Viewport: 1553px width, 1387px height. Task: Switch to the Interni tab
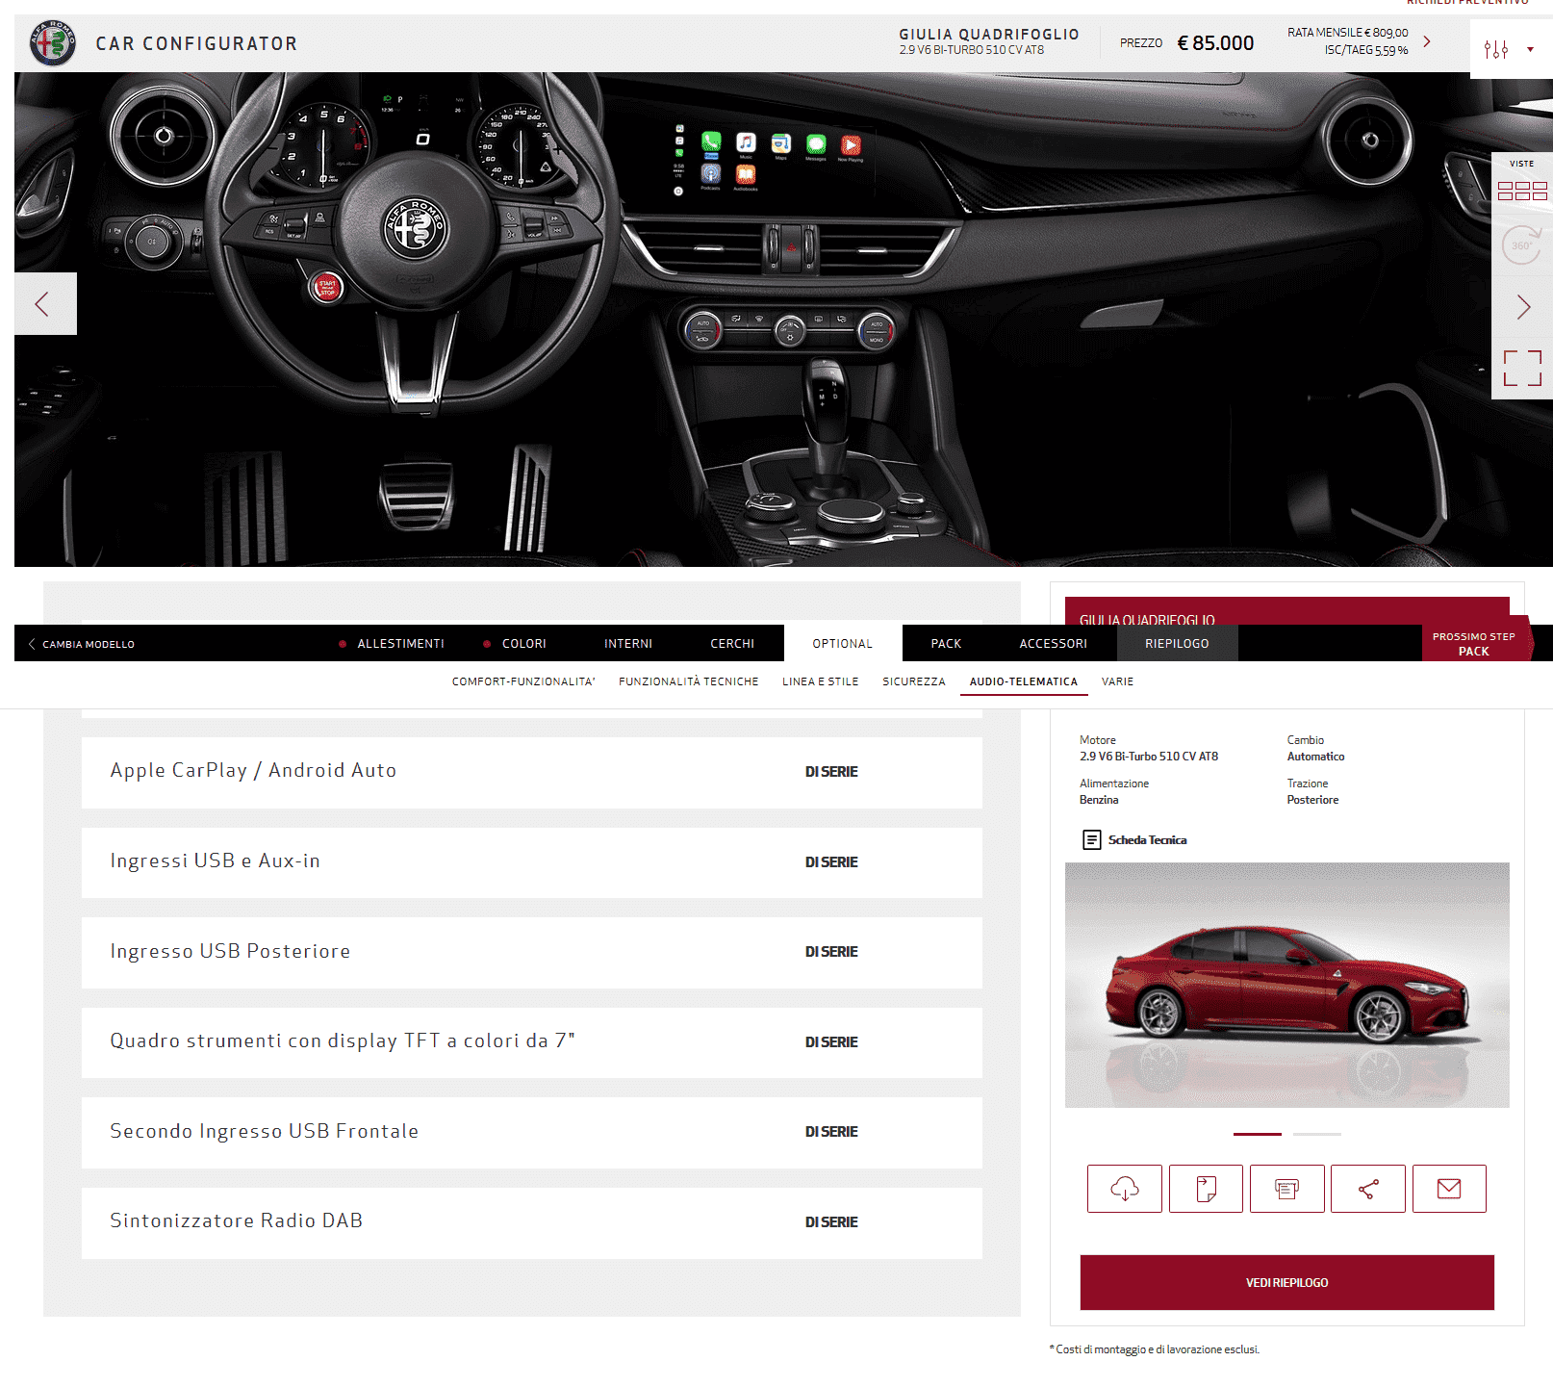click(x=627, y=644)
